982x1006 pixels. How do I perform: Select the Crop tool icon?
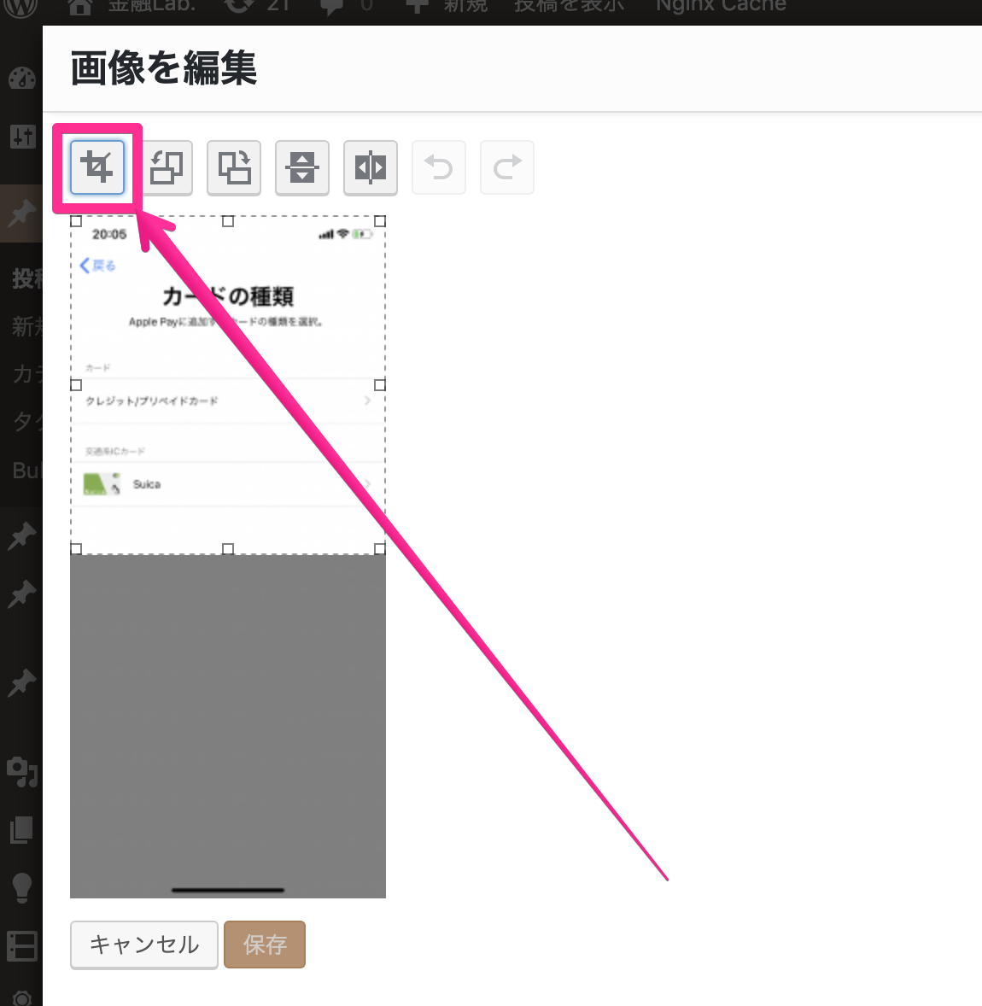pyautogui.click(x=96, y=167)
